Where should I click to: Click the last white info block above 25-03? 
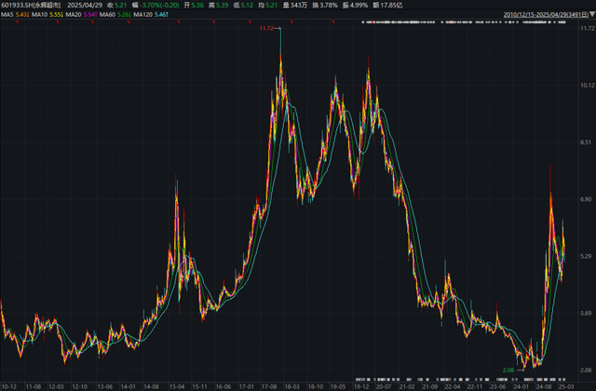pos(563,379)
